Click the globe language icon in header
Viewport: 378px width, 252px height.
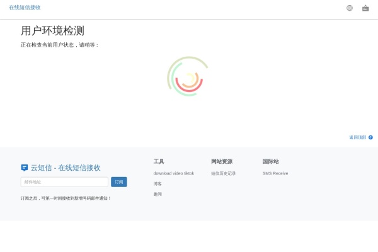(350, 8)
